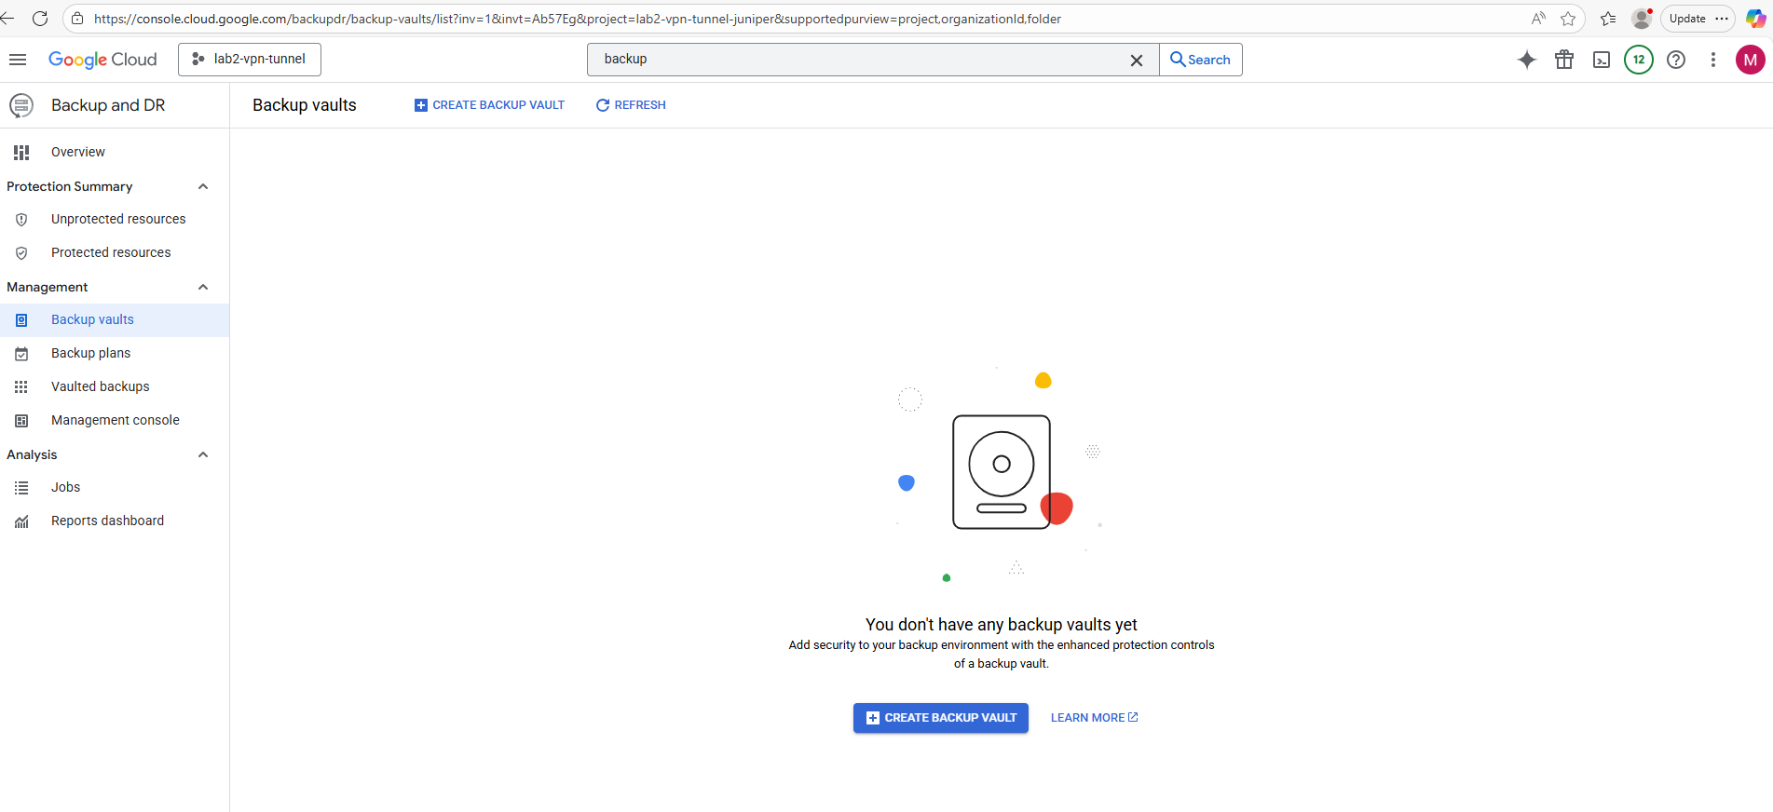
Task: Select Backup vaults in the sidebar
Action: click(115, 319)
